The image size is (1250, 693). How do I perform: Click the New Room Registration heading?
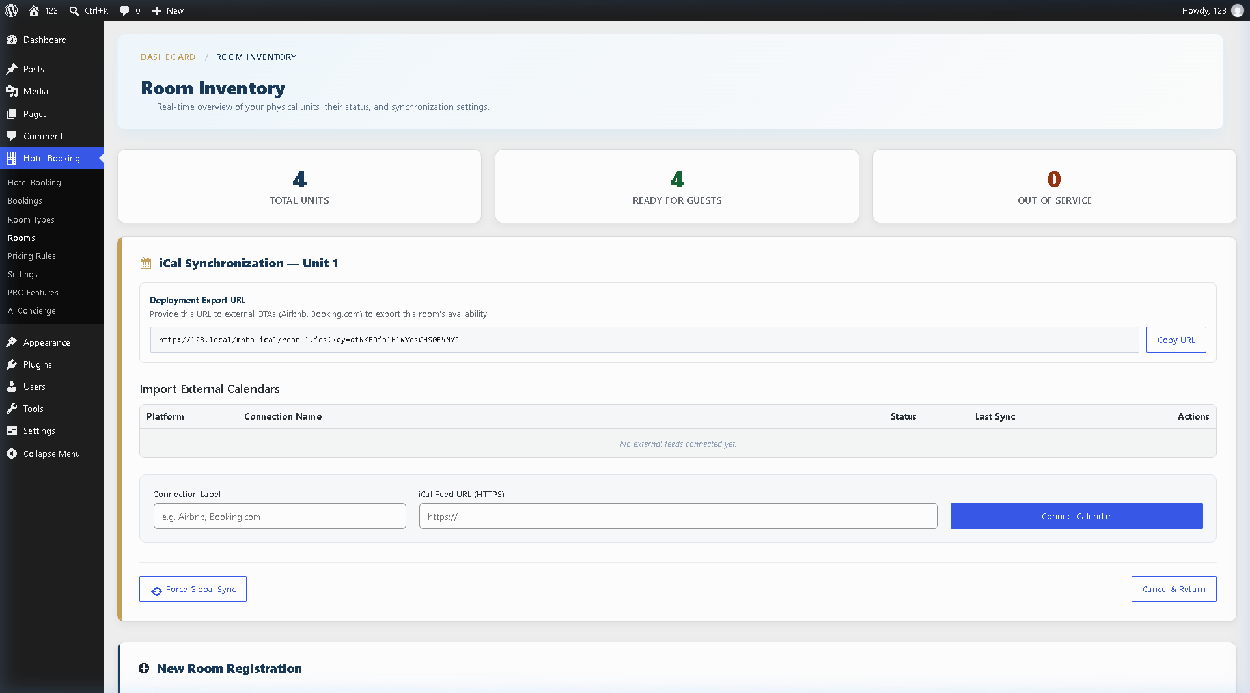click(x=229, y=668)
